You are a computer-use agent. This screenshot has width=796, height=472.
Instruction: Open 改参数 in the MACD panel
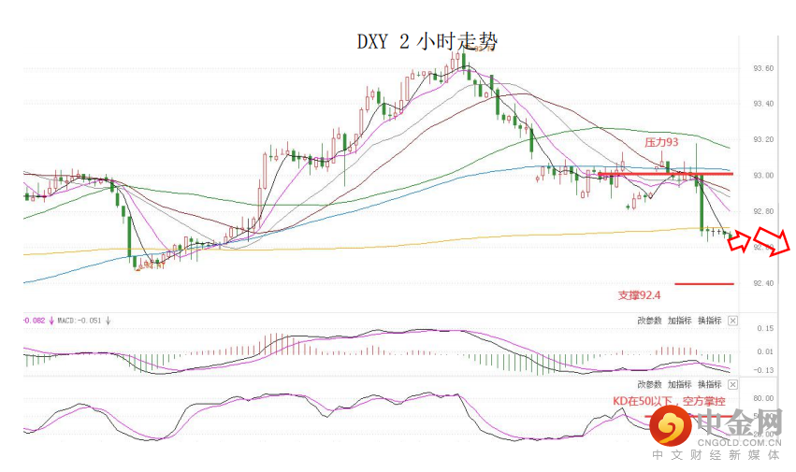point(649,321)
